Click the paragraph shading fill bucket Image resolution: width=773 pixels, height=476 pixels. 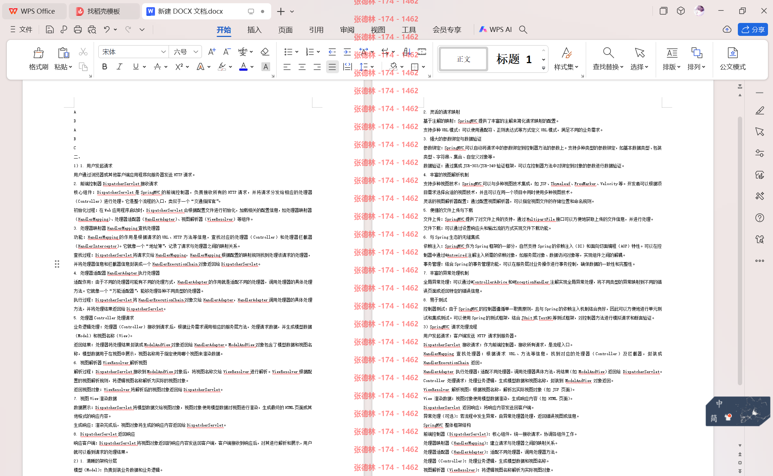click(393, 67)
